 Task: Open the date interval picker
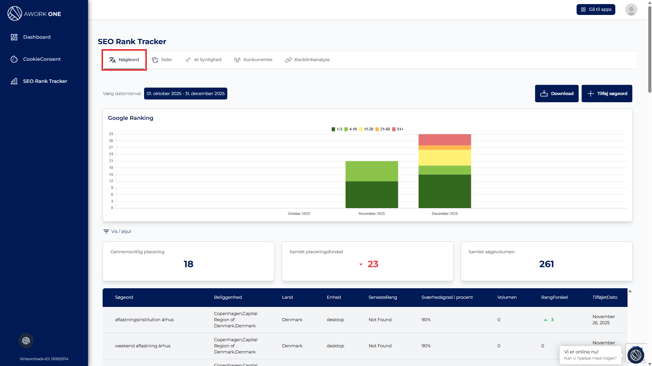(x=186, y=94)
